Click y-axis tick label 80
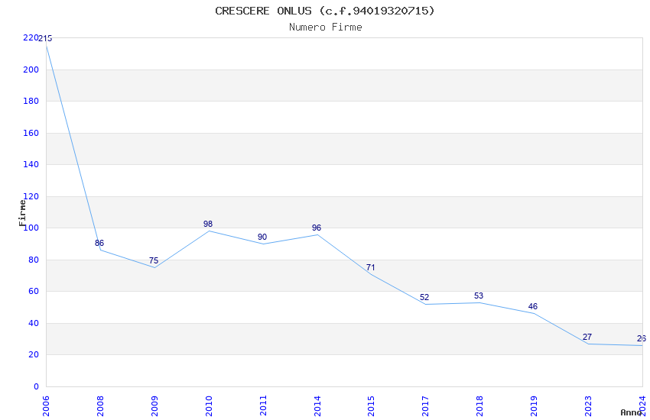This screenshot has width=650, height=420. point(34,260)
